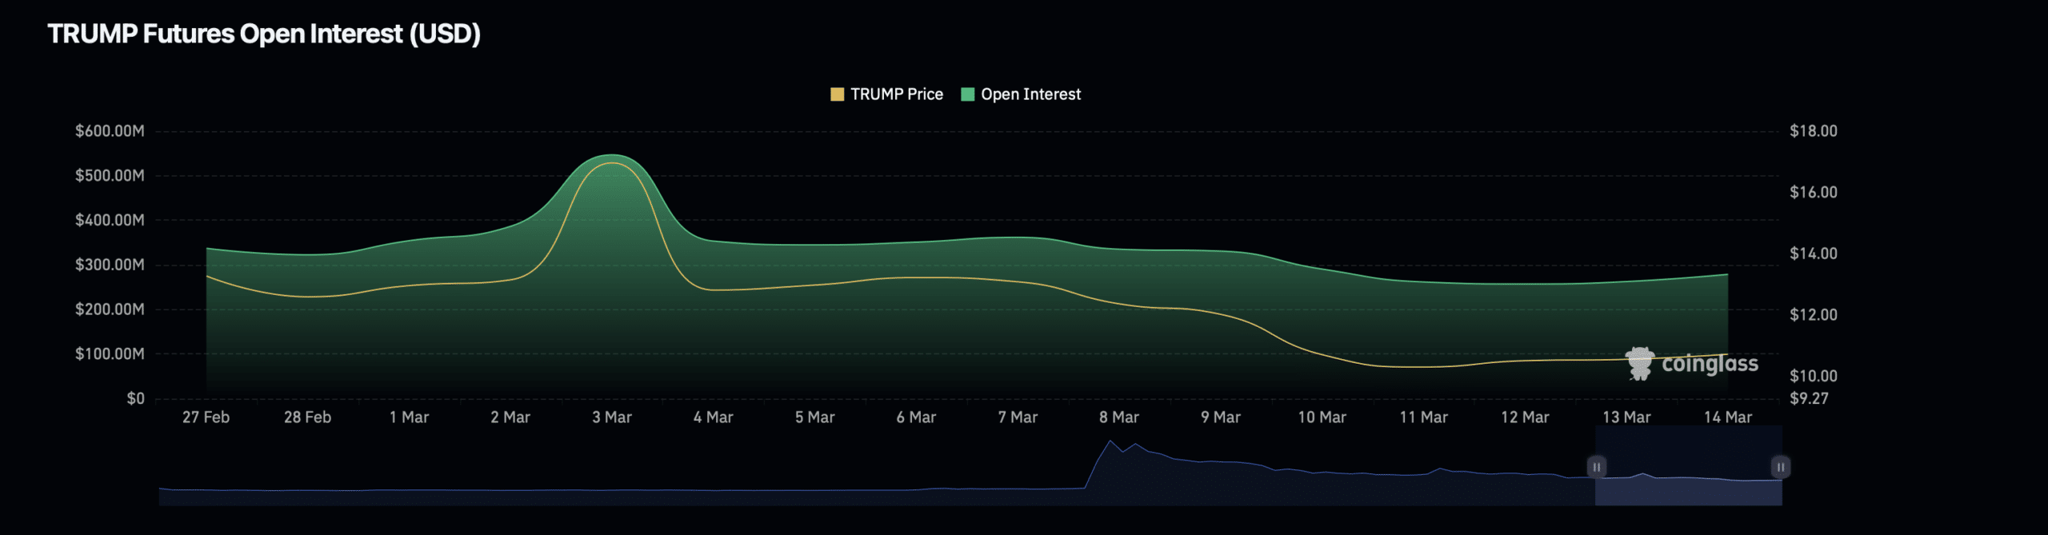
Task: Grab the left range slider handle
Action: click(x=1596, y=467)
